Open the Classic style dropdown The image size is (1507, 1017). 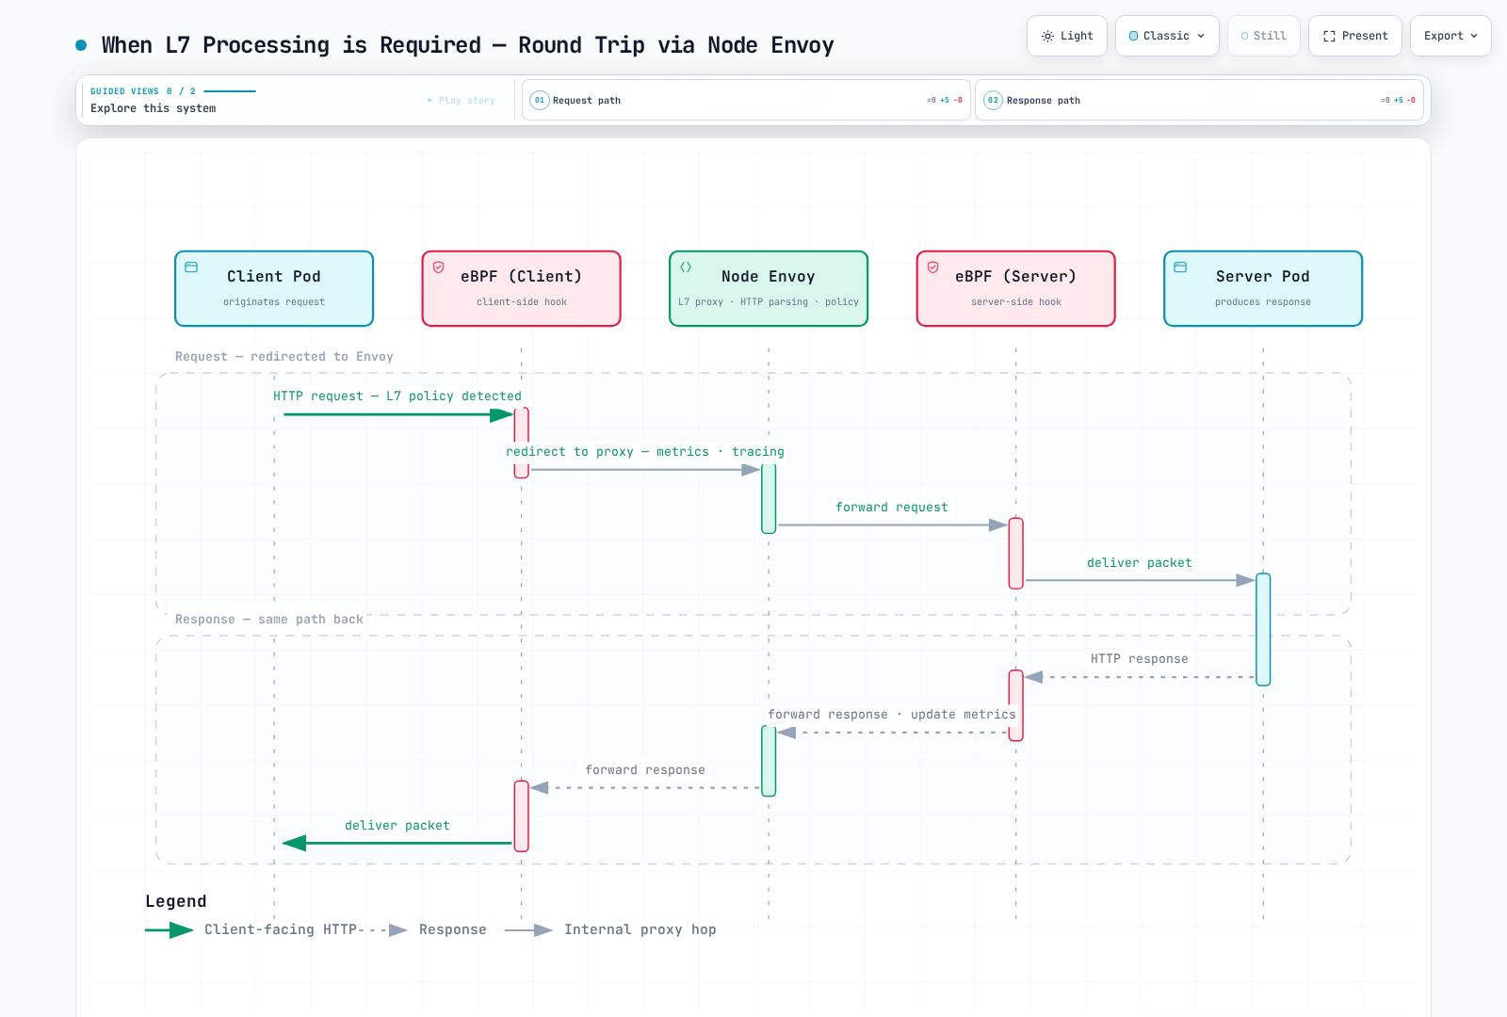pos(1167,36)
